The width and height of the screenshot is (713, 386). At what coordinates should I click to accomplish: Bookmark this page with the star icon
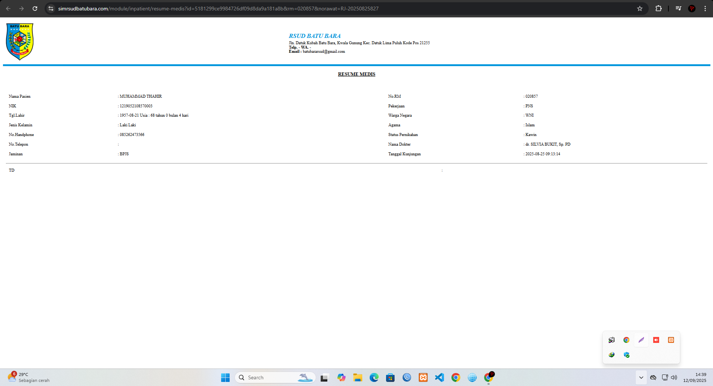[640, 9]
